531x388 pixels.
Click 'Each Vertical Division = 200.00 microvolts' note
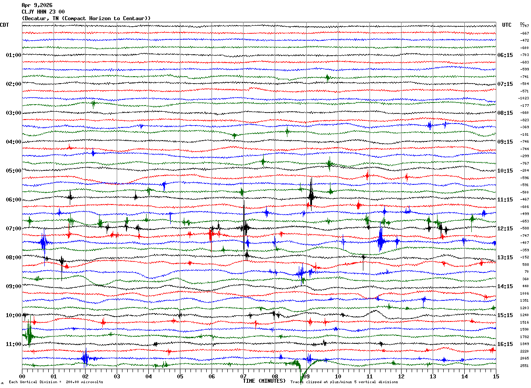pos(56,382)
